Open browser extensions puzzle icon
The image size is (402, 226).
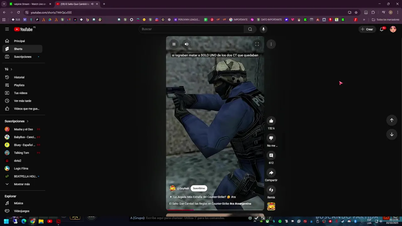tap(373, 13)
